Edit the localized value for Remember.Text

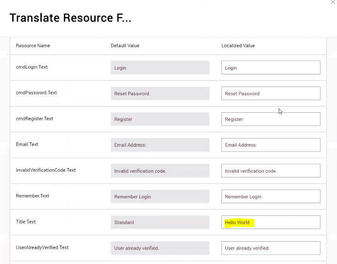pos(271,196)
